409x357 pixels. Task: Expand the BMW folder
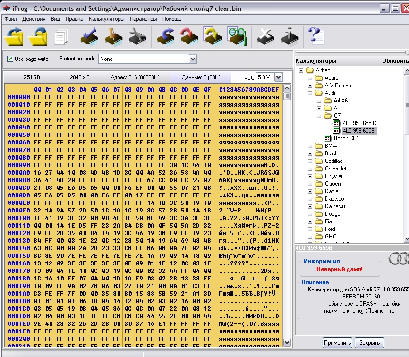tap(310, 146)
